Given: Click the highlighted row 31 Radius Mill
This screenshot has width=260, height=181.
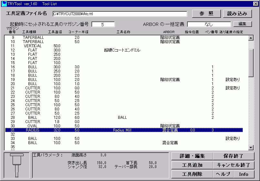Looking at the screenshot, I should point(124,130).
